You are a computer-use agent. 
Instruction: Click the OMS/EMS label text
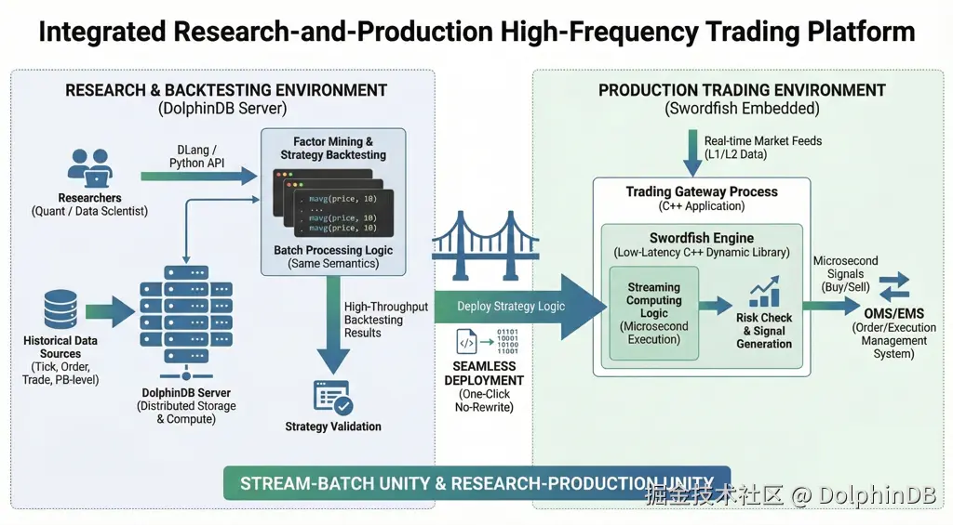(894, 314)
